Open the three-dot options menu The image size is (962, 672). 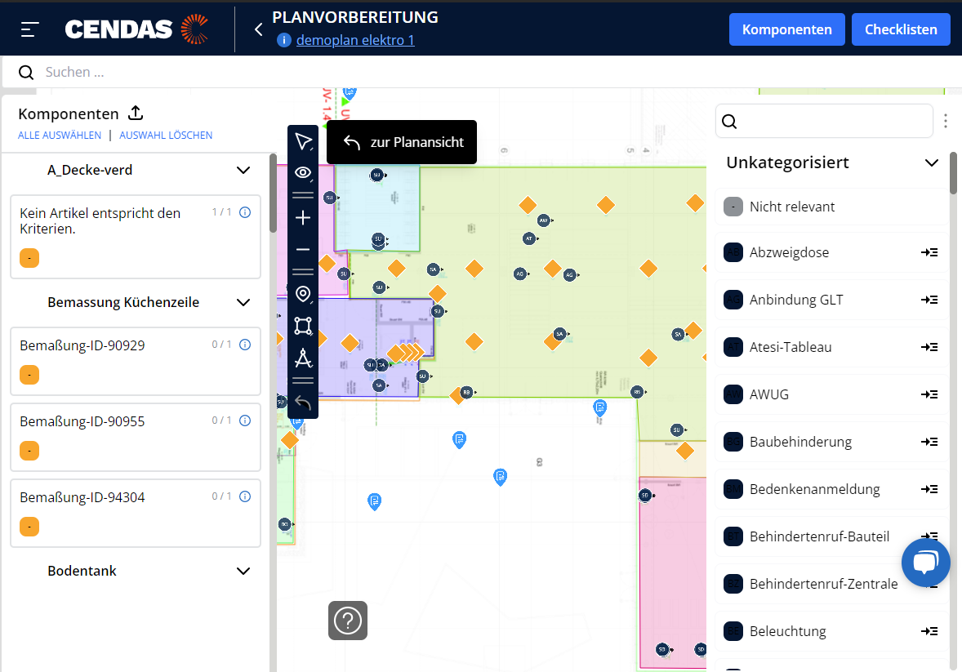946,121
